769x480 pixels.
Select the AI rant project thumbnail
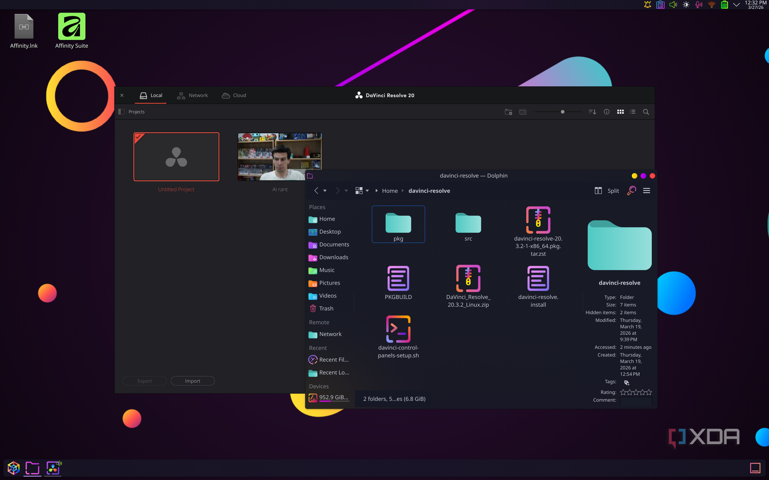tap(280, 157)
